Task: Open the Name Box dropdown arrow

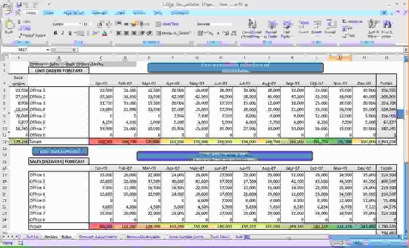Action: click(48, 50)
